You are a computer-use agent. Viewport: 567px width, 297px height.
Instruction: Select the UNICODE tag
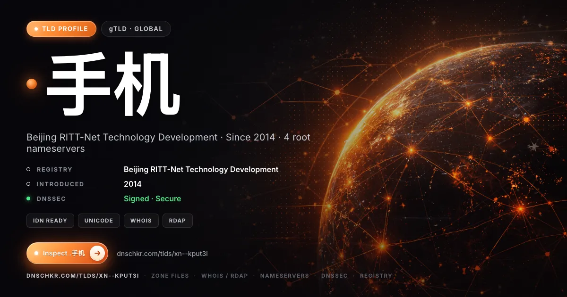[99, 221]
